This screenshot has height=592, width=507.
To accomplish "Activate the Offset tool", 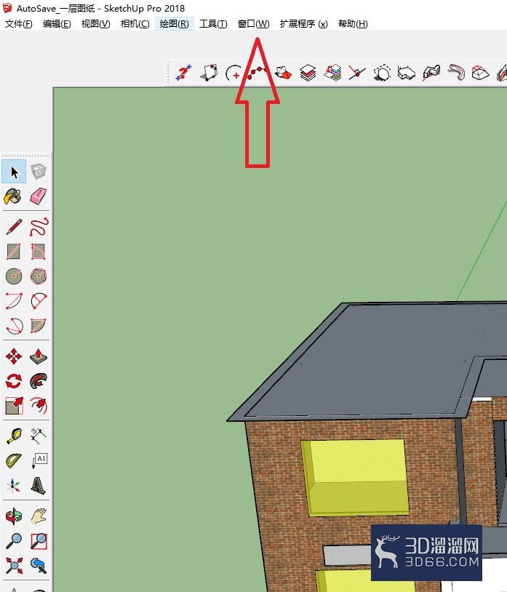I will 38,406.
